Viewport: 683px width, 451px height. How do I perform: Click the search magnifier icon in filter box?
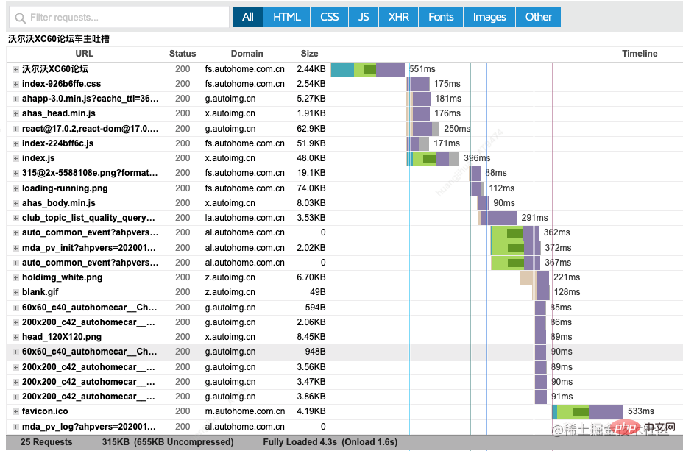click(x=20, y=18)
